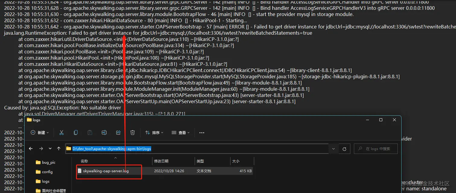Click the JDBCHikariCPClient.connect stack trace line
This screenshot has width=456, height=193.
185,70
